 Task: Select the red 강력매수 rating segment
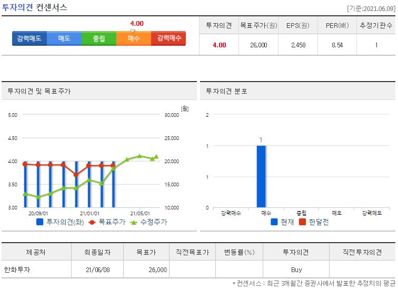pos(168,38)
